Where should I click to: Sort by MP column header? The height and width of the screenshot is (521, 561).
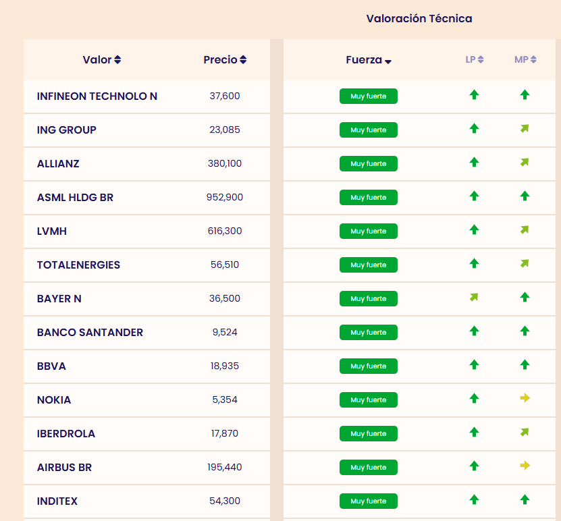pos(525,60)
